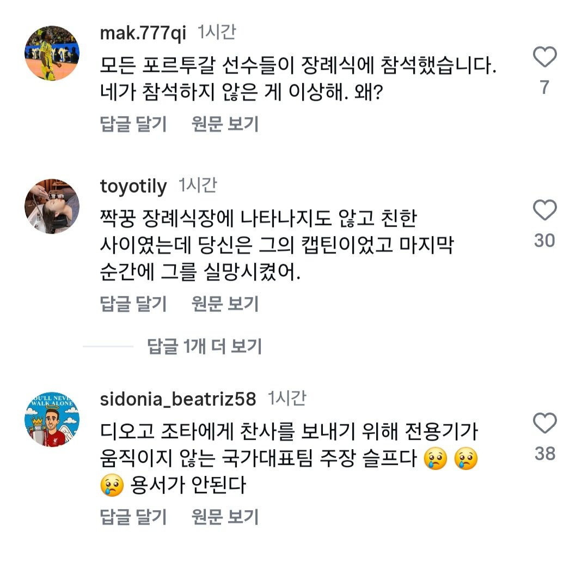Viewport: 588px width, 562px height.
Task: Click the toyotily username
Action: (133, 186)
